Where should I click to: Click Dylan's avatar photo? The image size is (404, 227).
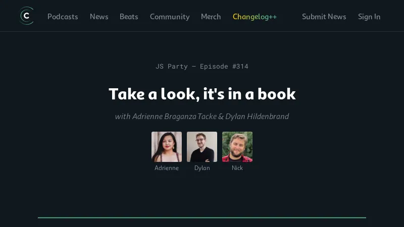[202, 147]
